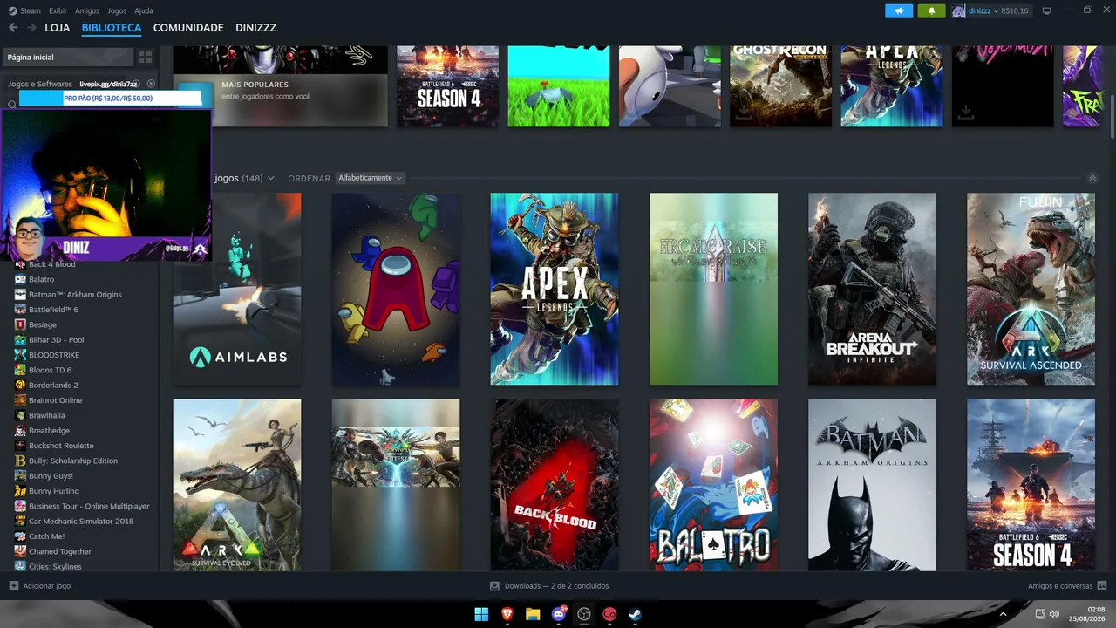Screen dimensions: 1116x628
Task: Click the Borderlands 2 game icon
Action: point(20,385)
